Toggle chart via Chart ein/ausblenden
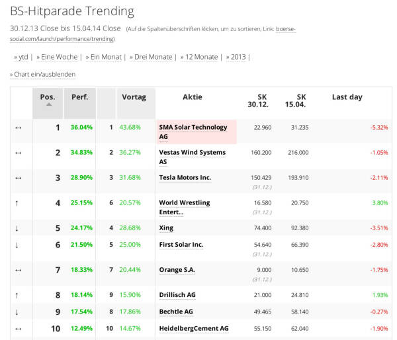The height and width of the screenshot is (340, 397). click(x=44, y=75)
